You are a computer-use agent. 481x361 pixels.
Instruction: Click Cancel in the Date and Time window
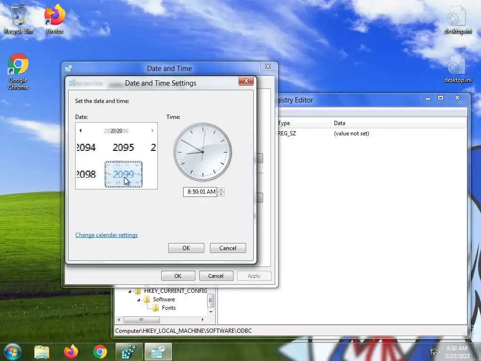point(216,275)
